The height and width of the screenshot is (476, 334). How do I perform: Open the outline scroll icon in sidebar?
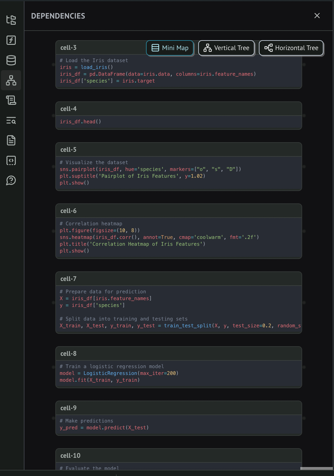(x=11, y=100)
